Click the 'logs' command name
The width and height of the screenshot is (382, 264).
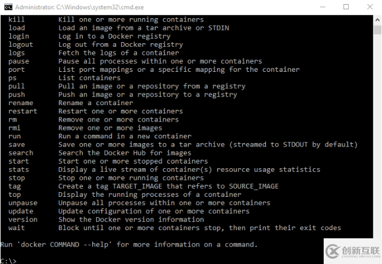pyautogui.click(x=16, y=53)
